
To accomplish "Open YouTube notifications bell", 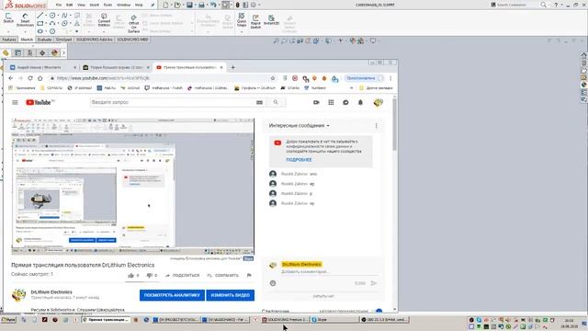I will (360, 102).
